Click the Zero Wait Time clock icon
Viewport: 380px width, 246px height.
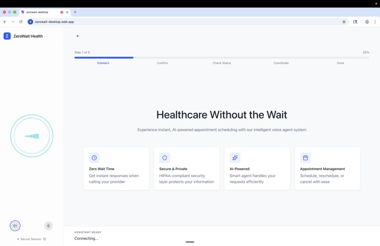pyautogui.click(x=94, y=158)
